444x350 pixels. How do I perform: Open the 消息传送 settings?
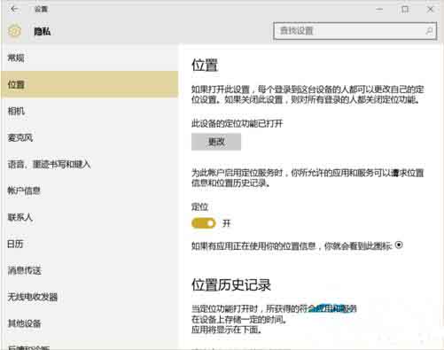click(90, 270)
